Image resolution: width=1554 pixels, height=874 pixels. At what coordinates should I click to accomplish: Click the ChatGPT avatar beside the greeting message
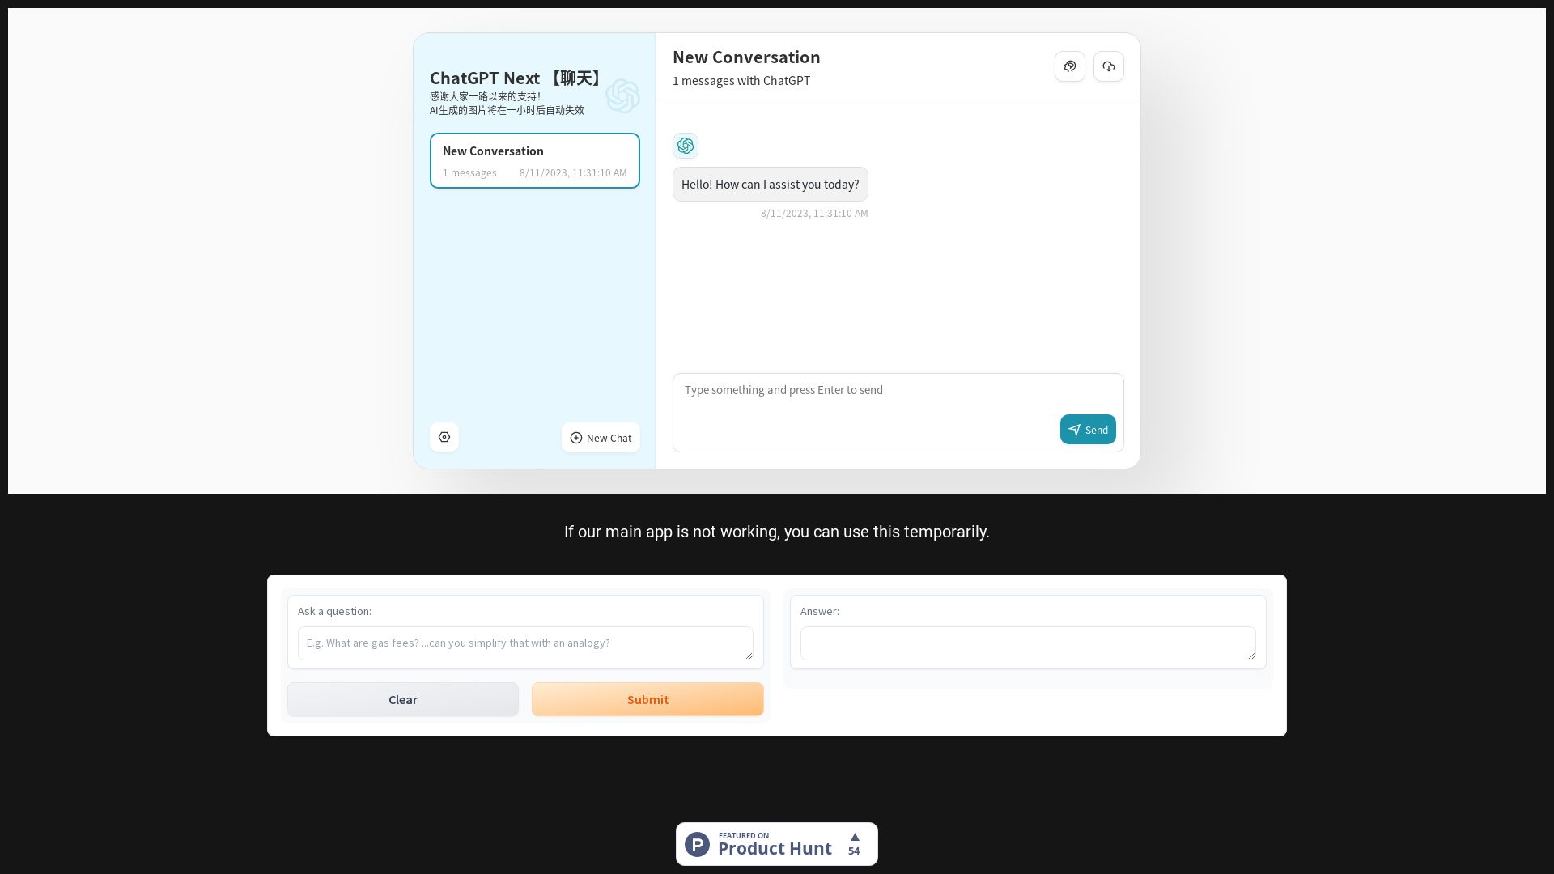pos(686,146)
